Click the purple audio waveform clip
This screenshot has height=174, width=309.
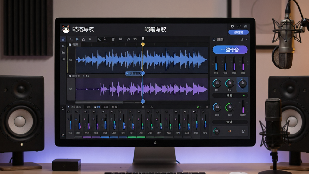tap(142, 89)
